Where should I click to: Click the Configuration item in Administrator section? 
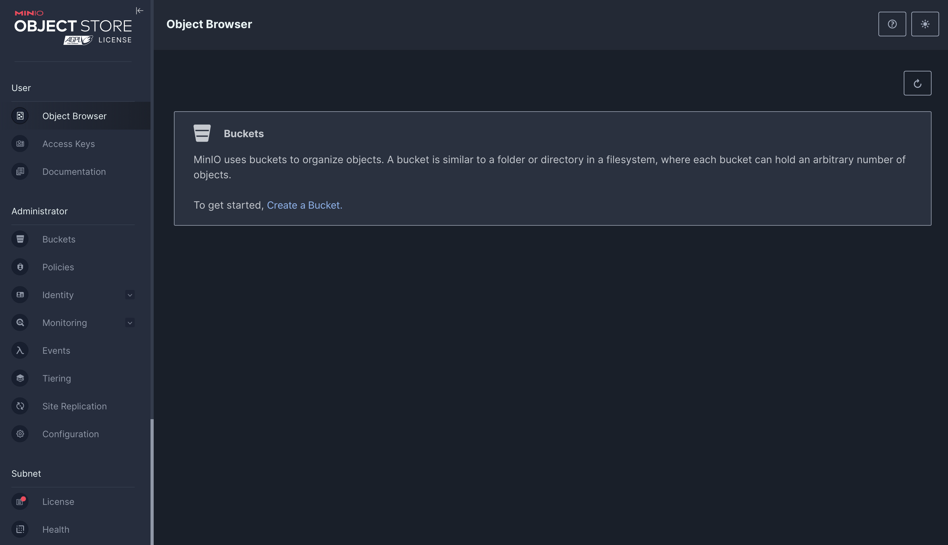(70, 434)
